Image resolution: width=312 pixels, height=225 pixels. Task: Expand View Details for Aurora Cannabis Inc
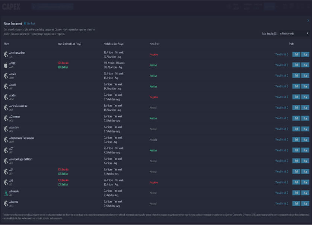[x=281, y=108]
